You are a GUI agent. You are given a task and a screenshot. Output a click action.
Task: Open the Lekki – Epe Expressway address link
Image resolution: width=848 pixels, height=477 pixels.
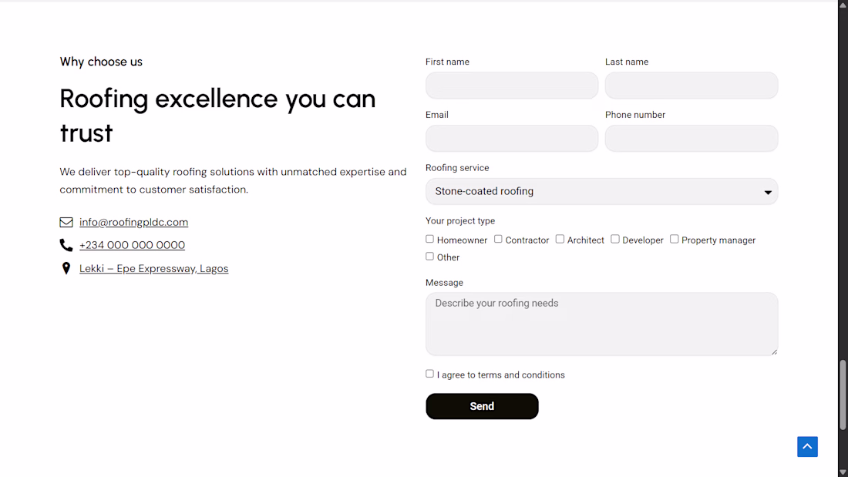[x=153, y=268]
